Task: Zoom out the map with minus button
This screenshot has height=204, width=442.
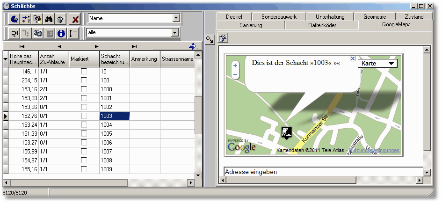Action: 235,75
